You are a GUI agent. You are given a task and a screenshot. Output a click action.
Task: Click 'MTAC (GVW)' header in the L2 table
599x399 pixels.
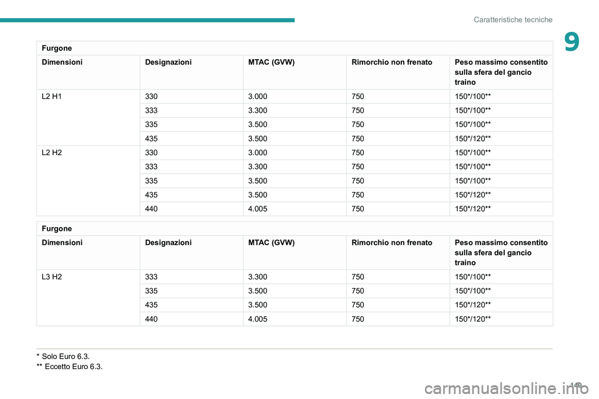(271, 62)
